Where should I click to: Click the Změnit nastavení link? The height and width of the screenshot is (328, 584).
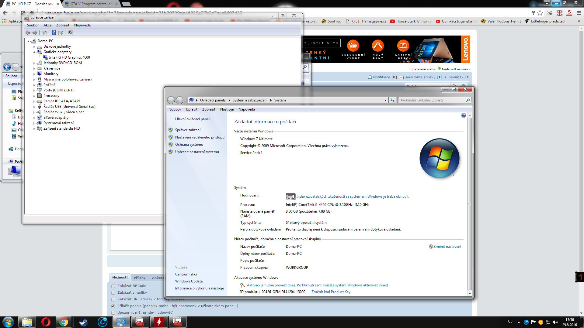click(447, 247)
